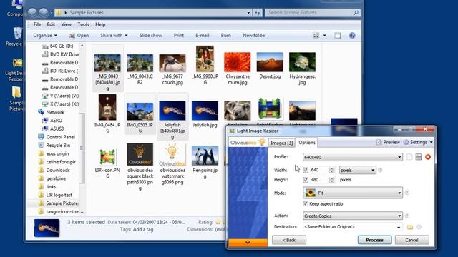Open the width units pixels dropdown
This screenshot has width=458, height=257.
tap(357, 170)
